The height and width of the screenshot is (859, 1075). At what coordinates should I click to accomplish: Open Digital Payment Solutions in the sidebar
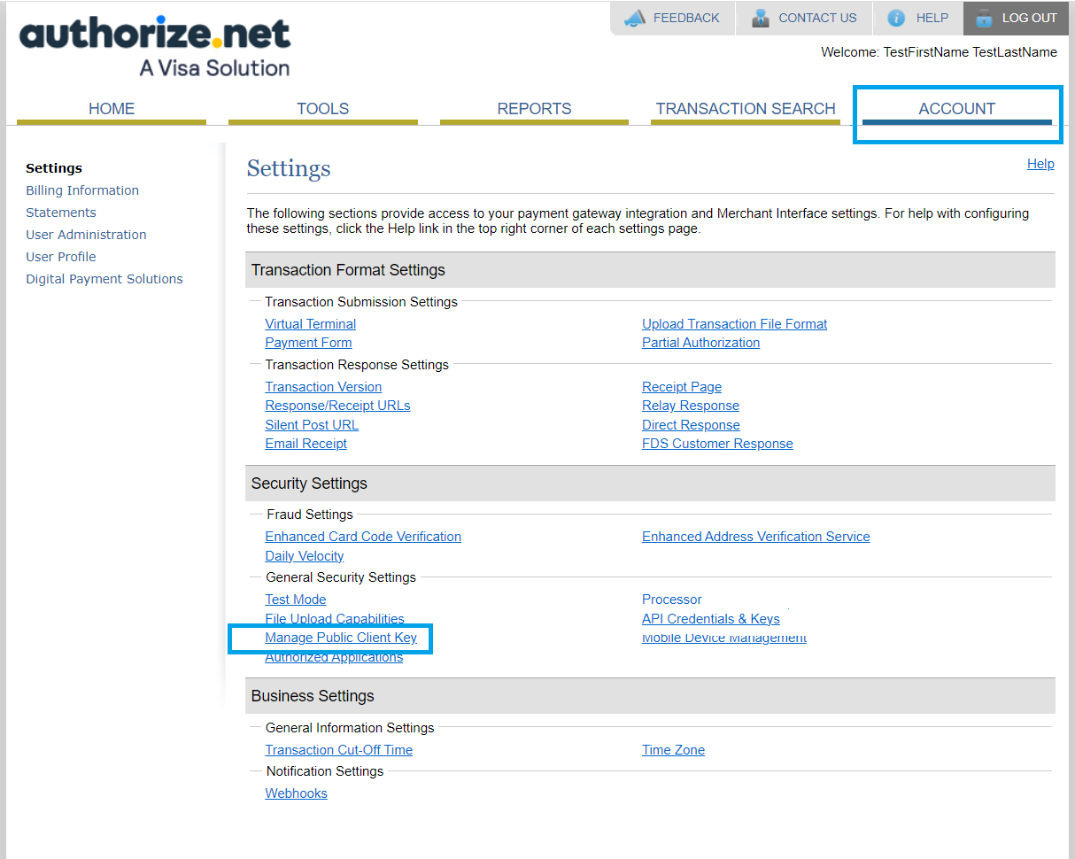coord(104,279)
